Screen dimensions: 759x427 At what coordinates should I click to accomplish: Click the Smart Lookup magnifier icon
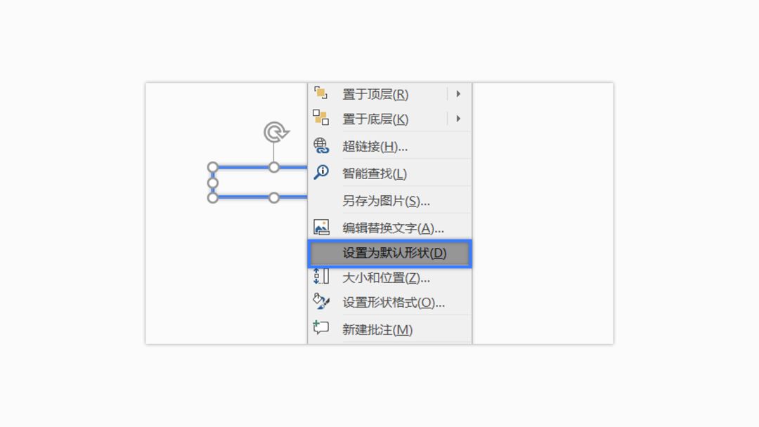point(321,172)
